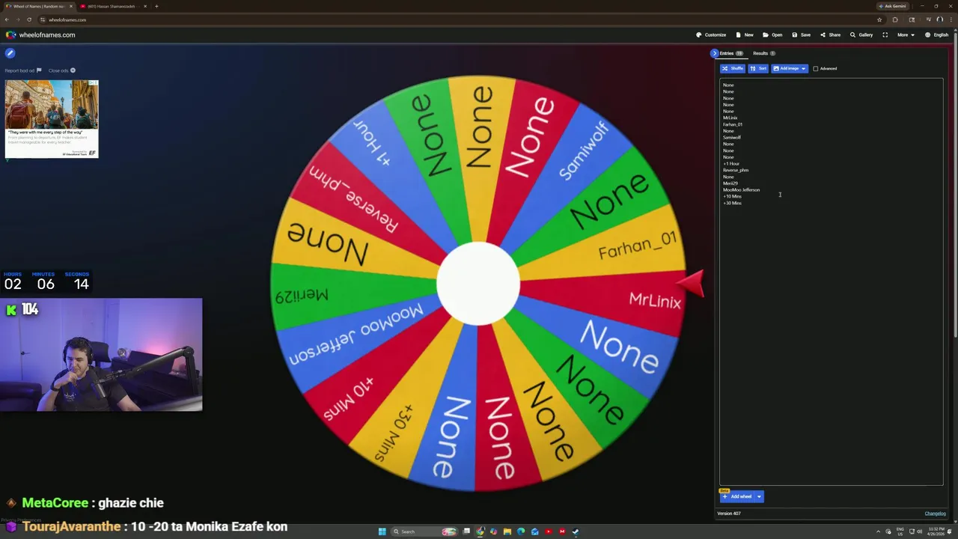
Task: Open the Add wheel dropdown arrow
Action: pyautogui.click(x=759, y=496)
